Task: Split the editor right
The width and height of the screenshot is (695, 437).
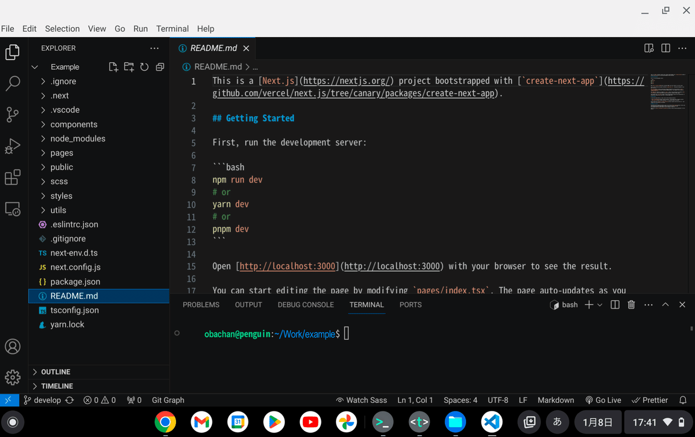Action: click(666, 48)
